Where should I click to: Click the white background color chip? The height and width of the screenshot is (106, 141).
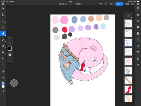click(x=3, y=86)
